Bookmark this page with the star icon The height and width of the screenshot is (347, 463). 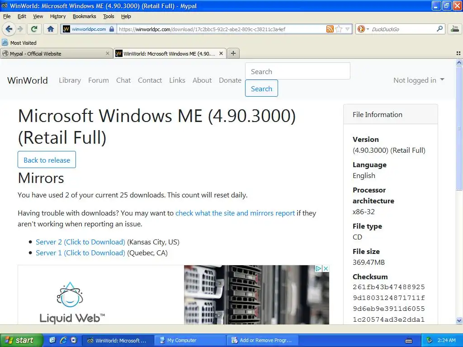(339, 29)
